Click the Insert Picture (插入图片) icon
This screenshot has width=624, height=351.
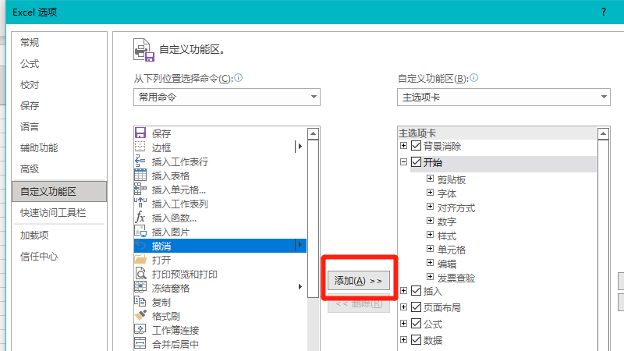[140, 232]
